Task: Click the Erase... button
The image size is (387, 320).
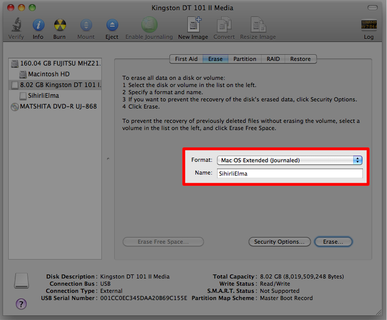Action: click(x=333, y=242)
